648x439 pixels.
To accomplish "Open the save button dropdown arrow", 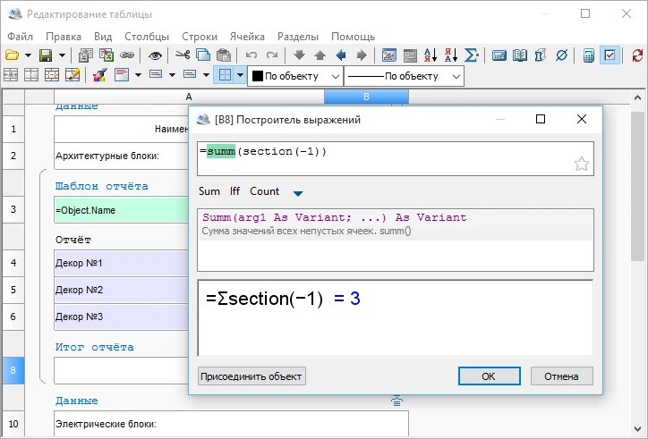I will (x=62, y=55).
